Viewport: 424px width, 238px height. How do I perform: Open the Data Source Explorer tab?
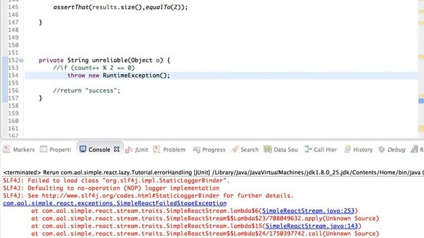click(281, 149)
